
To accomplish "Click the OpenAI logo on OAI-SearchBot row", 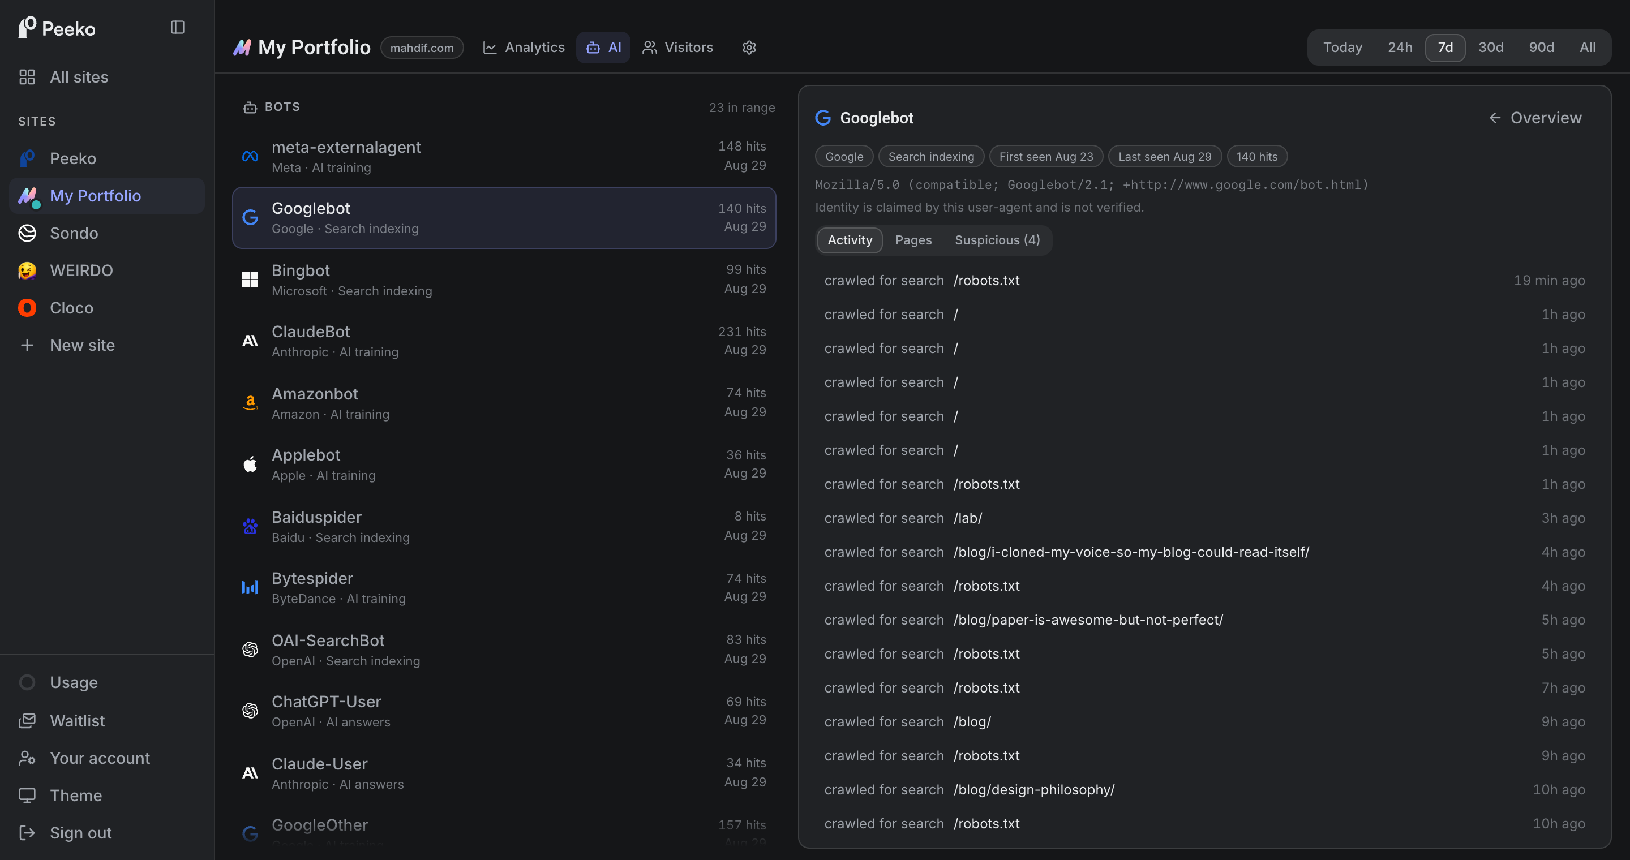I will pos(250,650).
